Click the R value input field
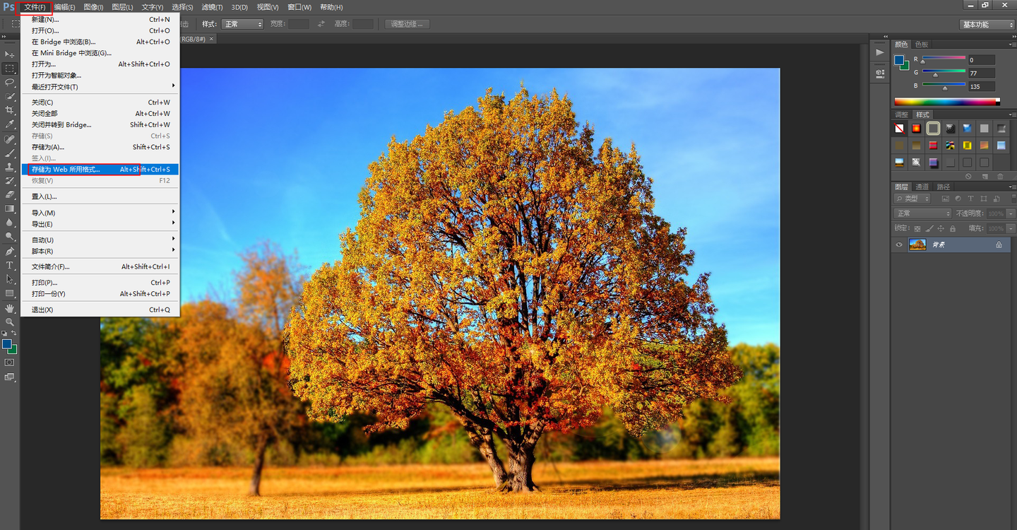Image resolution: width=1017 pixels, height=530 pixels. [x=981, y=60]
